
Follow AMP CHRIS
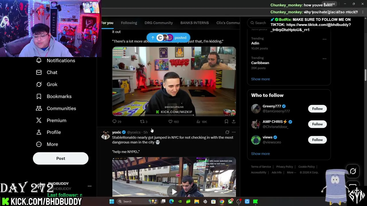coord(317,124)
